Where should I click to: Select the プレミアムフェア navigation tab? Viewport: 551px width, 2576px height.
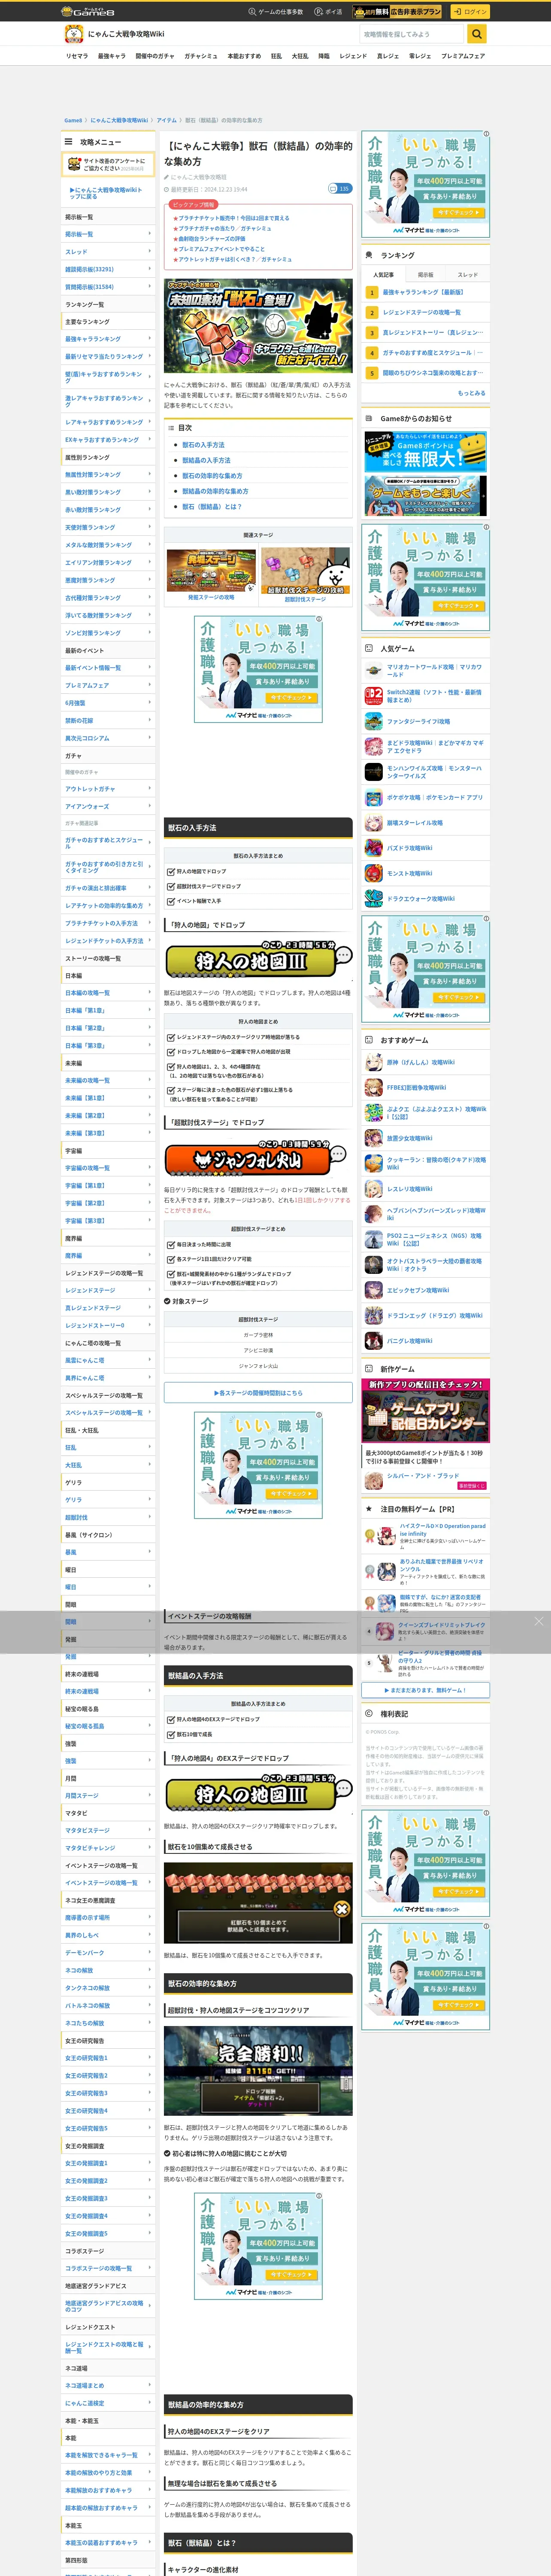click(x=463, y=56)
